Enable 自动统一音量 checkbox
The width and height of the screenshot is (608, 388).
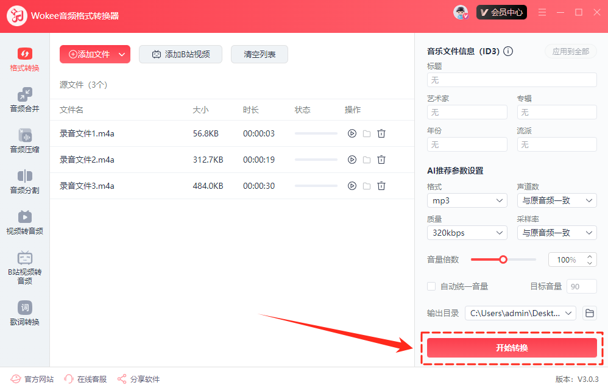(431, 286)
